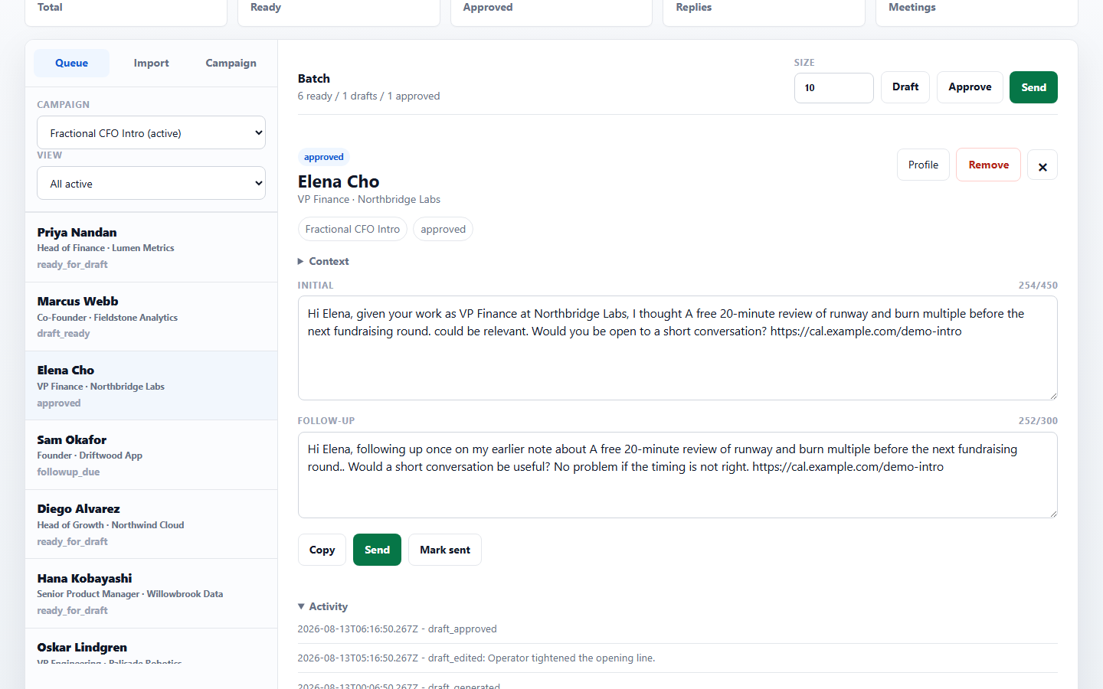Image resolution: width=1103 pixels, height=689 pixels.
Task: Send the message to Elena Cho
Action: point(377,550)
